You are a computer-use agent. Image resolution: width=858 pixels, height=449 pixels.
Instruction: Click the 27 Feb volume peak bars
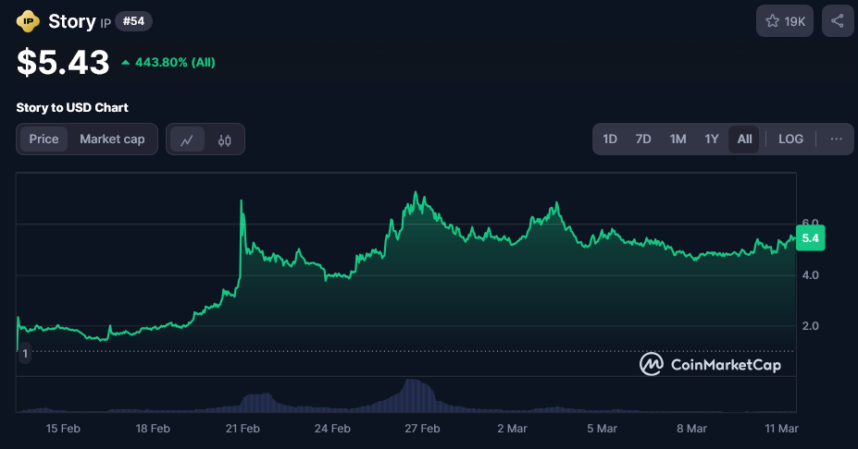pos(417,395)
